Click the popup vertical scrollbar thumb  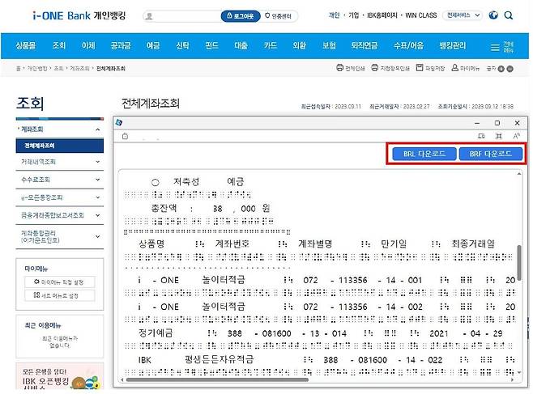519,263
